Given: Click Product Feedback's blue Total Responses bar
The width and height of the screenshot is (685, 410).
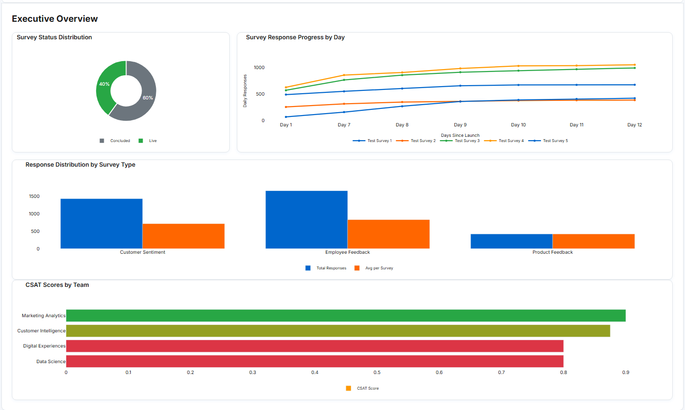Looking at the screenshot, I should coord(512,241).
